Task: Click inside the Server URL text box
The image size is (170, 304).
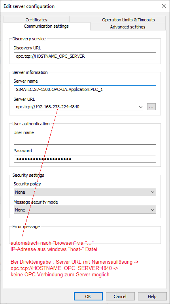Action: (76, 107)
